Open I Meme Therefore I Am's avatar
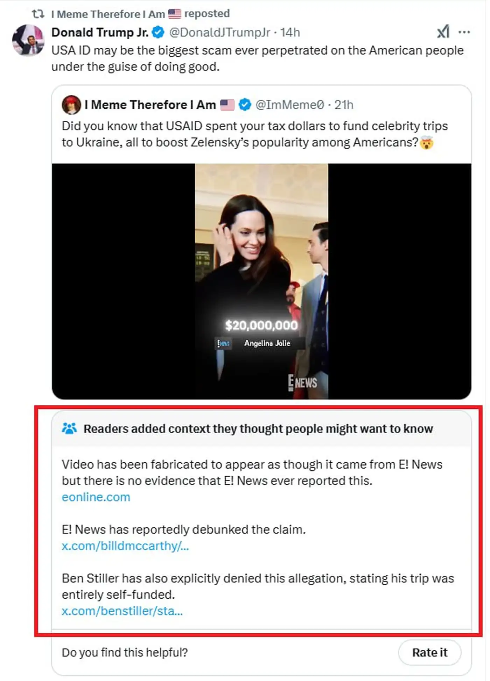The width and height of the screenshot is (490, 681). [71, 105]
